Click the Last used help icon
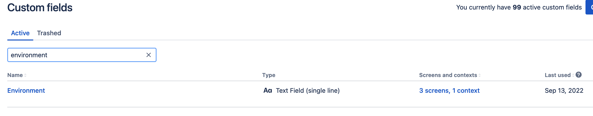This screenshot has height=116, width=593. (578, 75)
